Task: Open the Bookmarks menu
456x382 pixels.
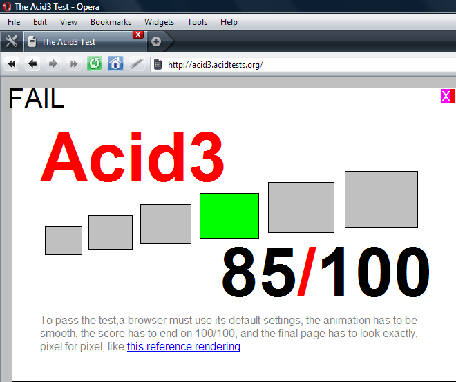Action: point(111,22)
